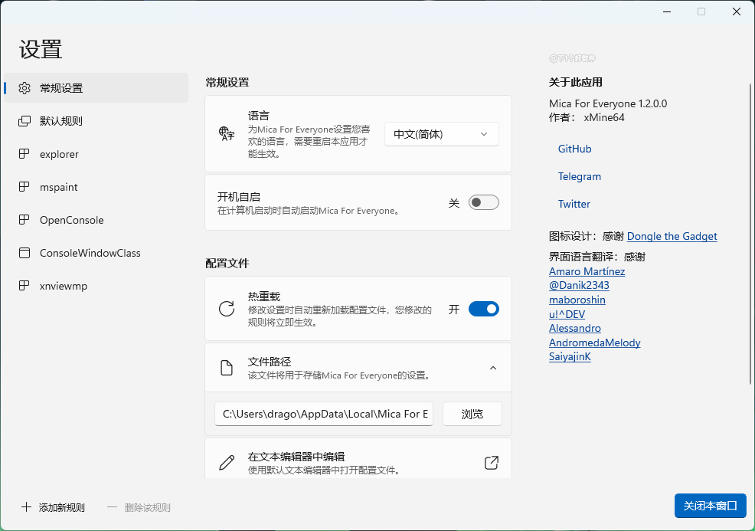Click the 关闭本窗口 button
Screen dimensions: 755x531
coord(710,506)
